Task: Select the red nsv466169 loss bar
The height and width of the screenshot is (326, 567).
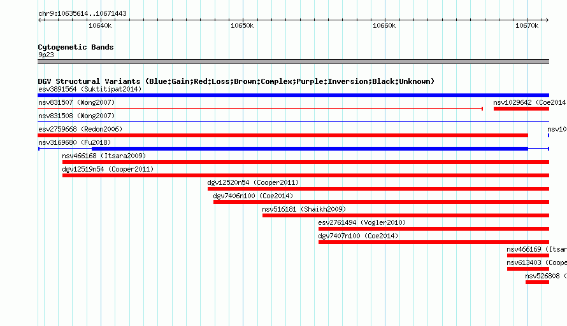Action: (x=528, y=255)
